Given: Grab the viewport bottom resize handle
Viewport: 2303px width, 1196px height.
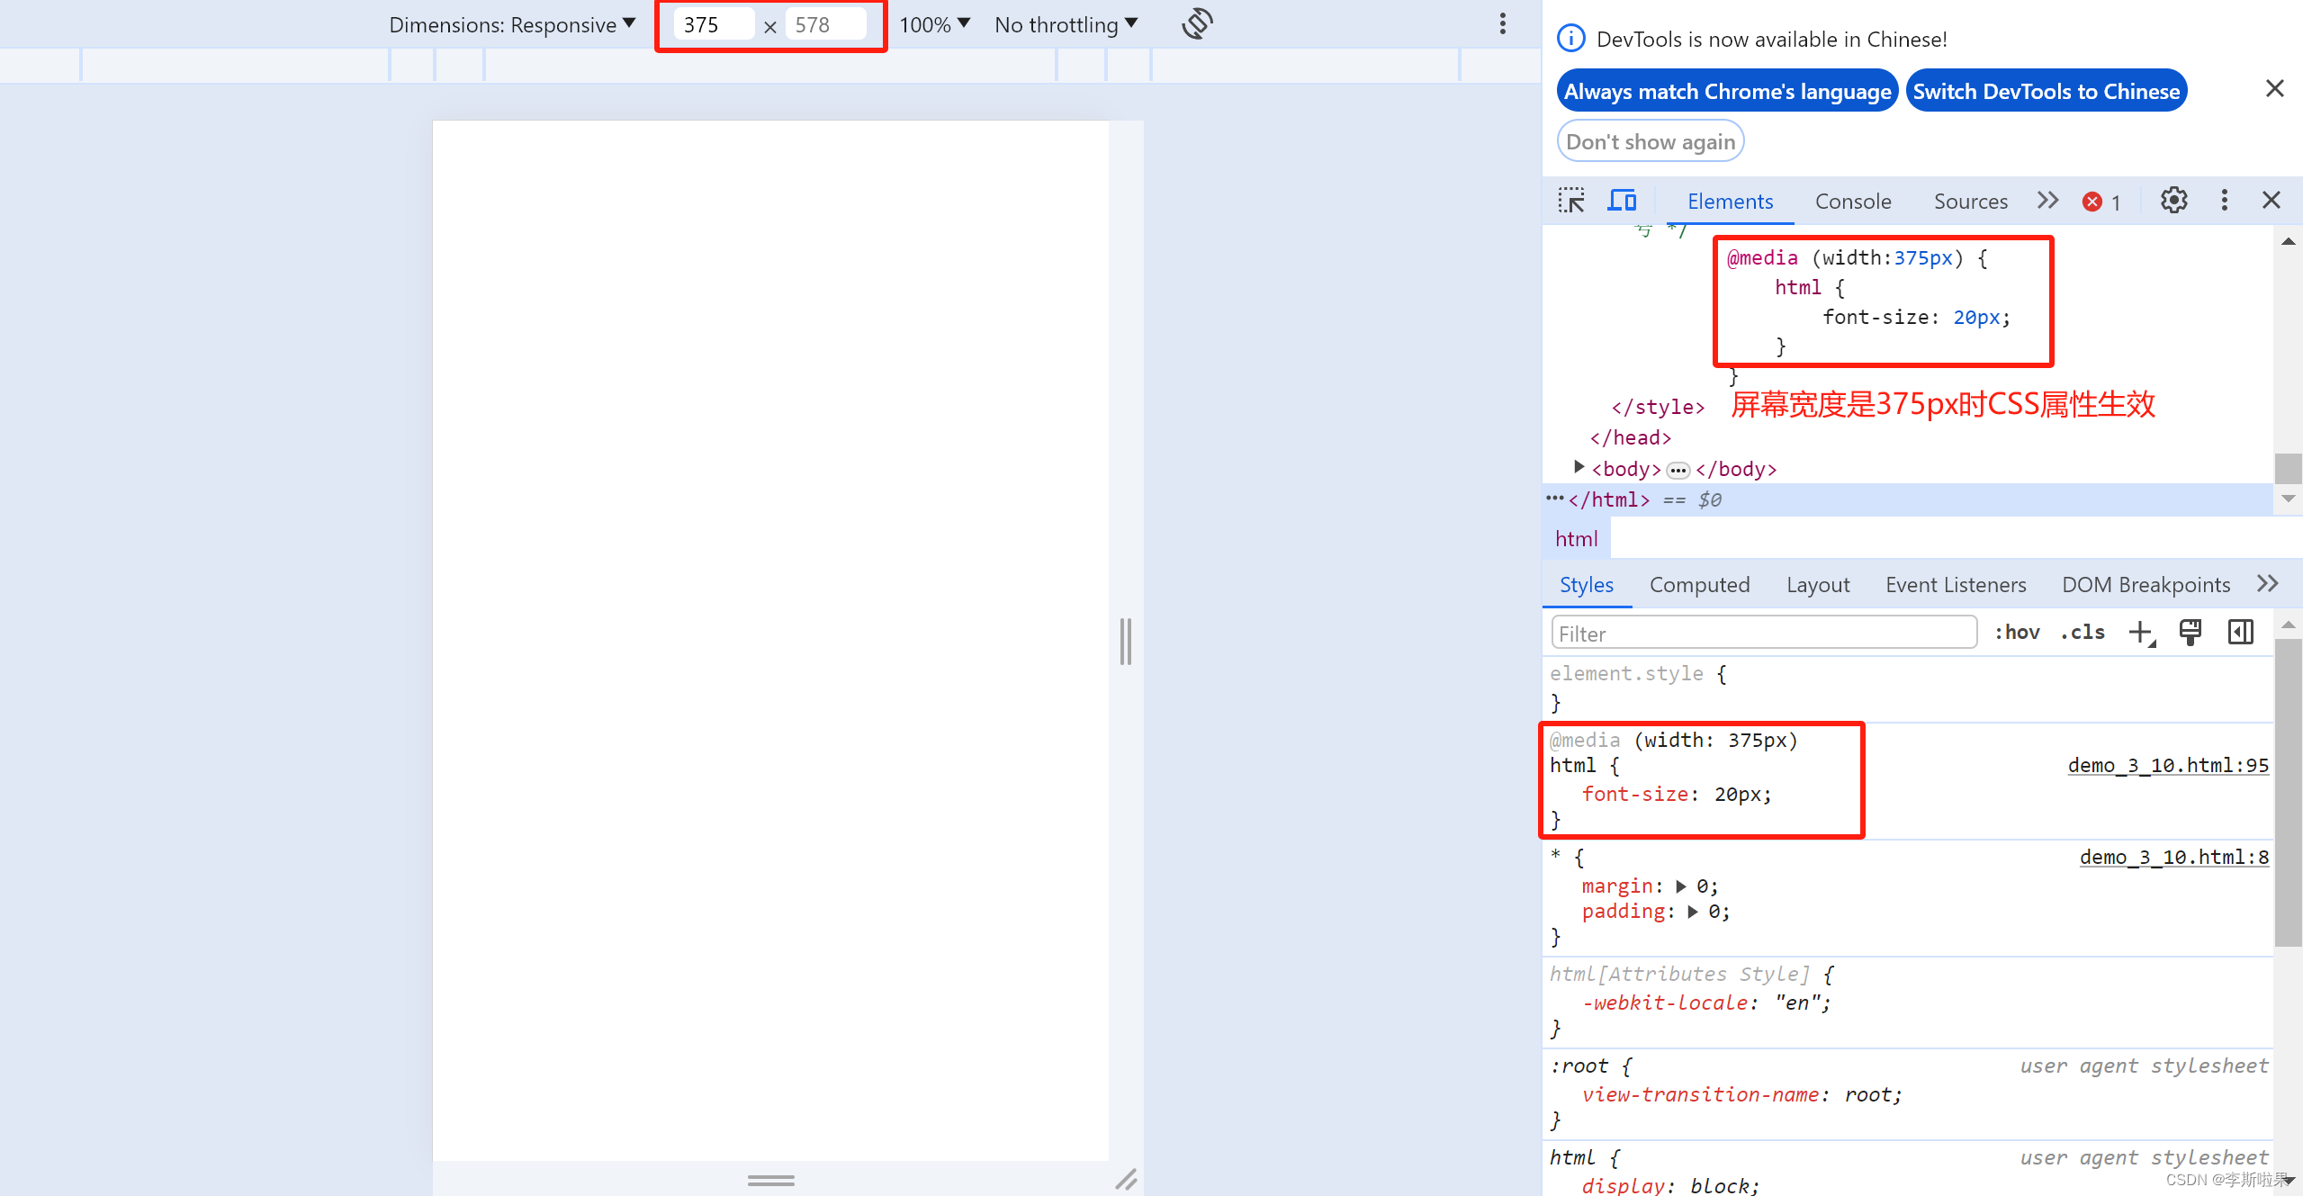Looking at the screenshot, I should [x=771, y=1180].
